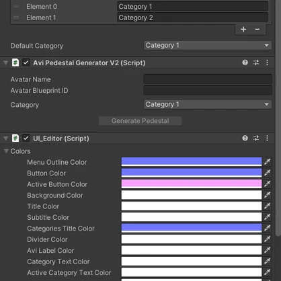The width and height of the screenshot is (281, 281).
Task: Open Categories Title Color swatch
Action: click(192, 228)
